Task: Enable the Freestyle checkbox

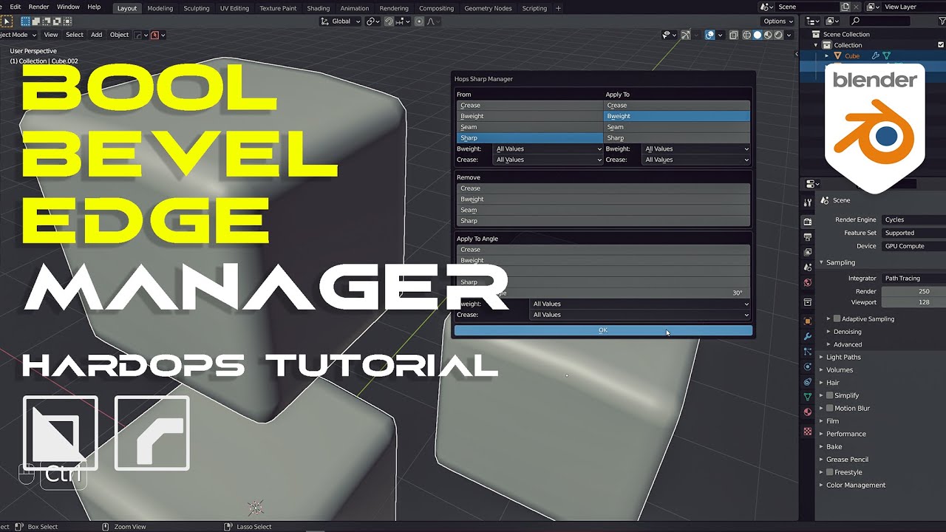Action: pyautogui.click(x=829, y=472)
